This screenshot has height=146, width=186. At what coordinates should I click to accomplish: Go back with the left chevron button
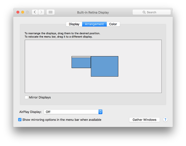pyautogui.click(x=35, y=12)
